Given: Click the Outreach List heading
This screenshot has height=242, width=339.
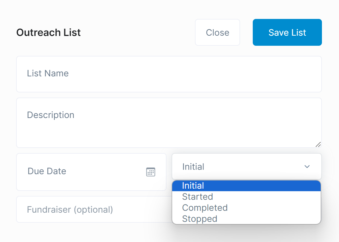Looking at the screenshot, I should [48, 32].
